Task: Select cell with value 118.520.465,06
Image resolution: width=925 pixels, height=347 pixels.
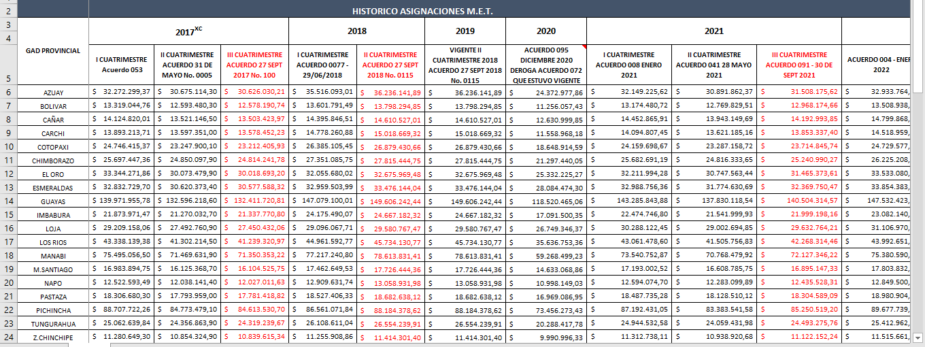Action: [x=546, y=201]
